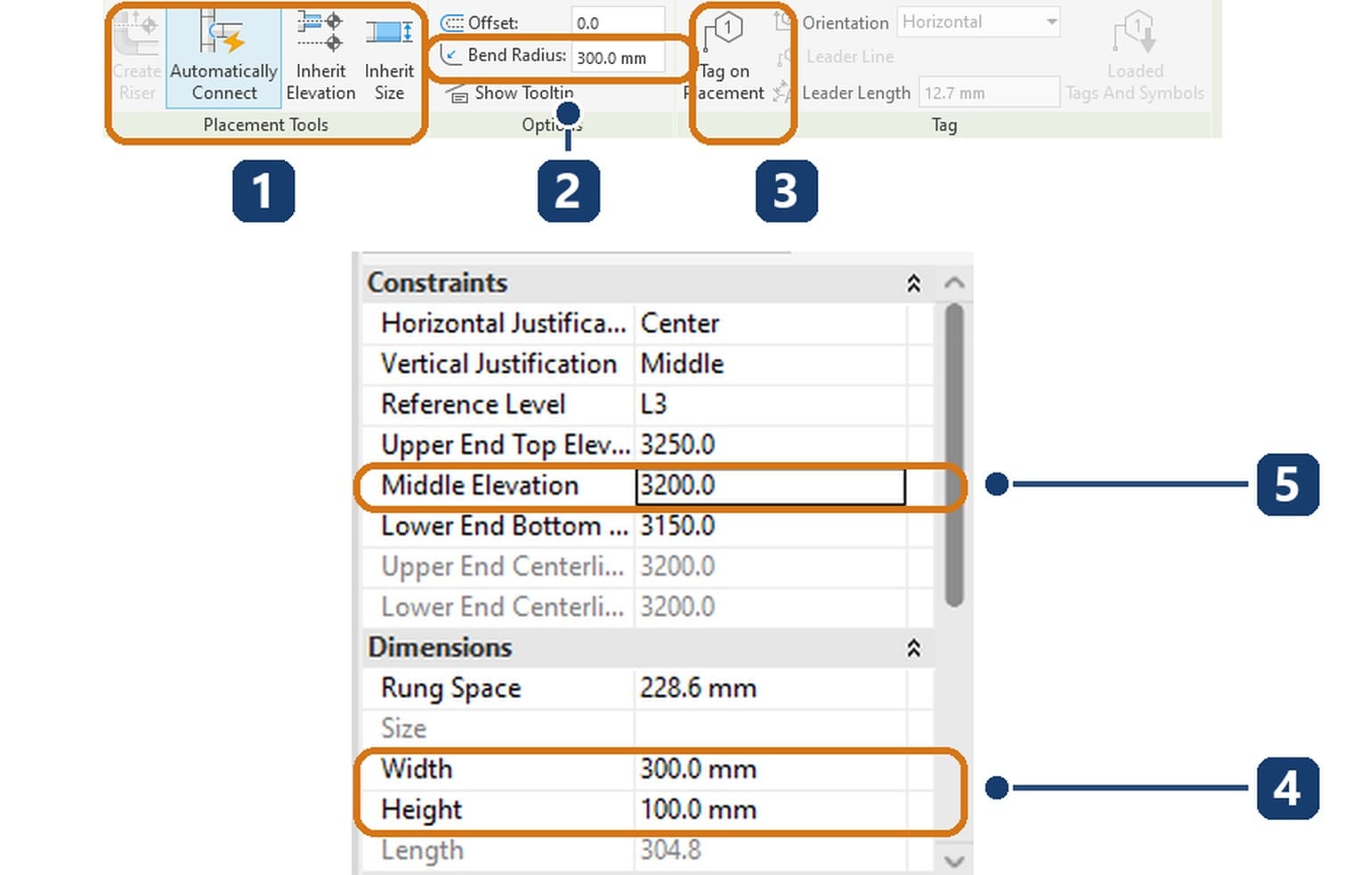Viewport: 1353px width, 875px height.
Task: Click the Leader Length icon
Action: coord(782,92)
